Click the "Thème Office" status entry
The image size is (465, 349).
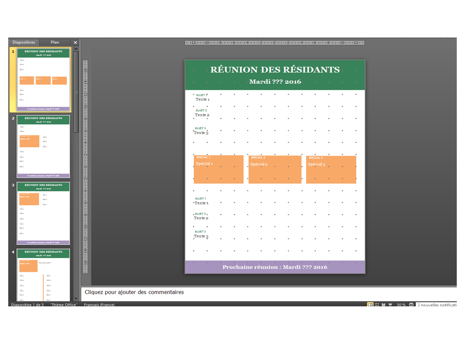coord(63,305)
